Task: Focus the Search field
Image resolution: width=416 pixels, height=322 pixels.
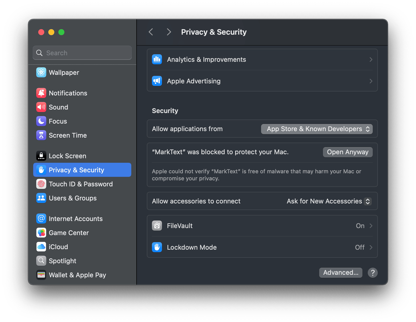Action: 82,53
